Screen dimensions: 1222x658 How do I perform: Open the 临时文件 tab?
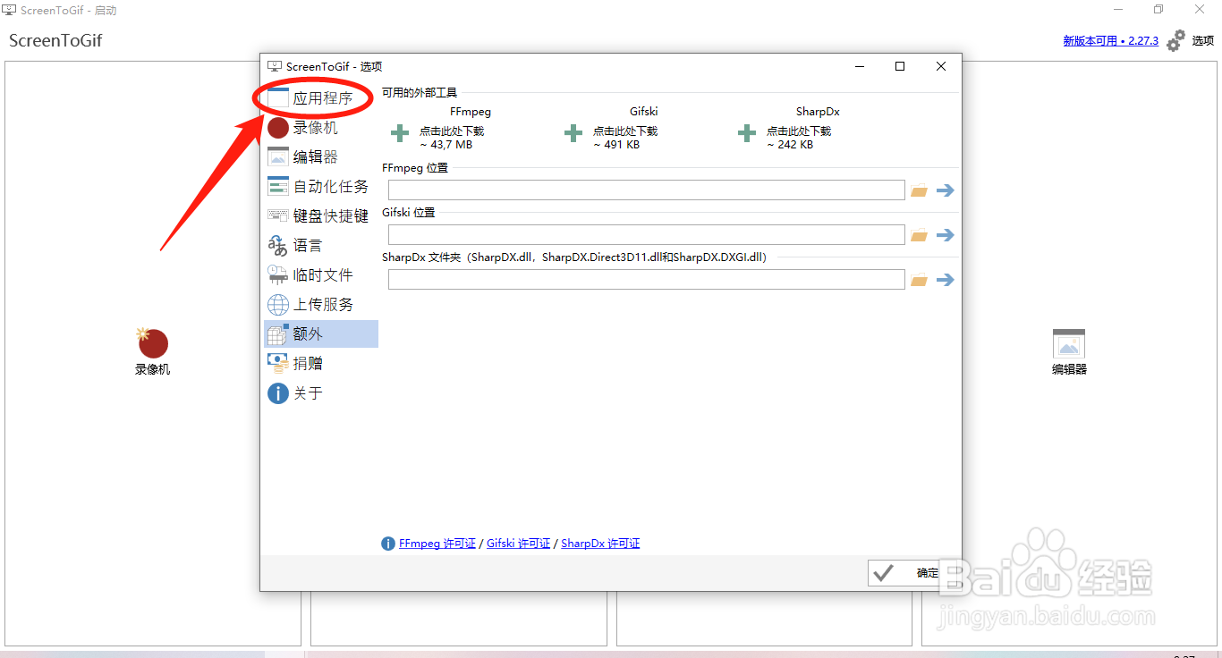point(320,275)
